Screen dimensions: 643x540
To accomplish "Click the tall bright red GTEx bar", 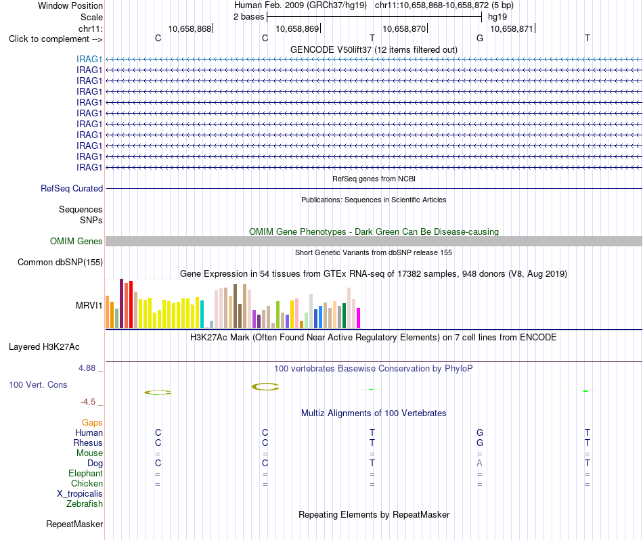I will click(131, 305).
